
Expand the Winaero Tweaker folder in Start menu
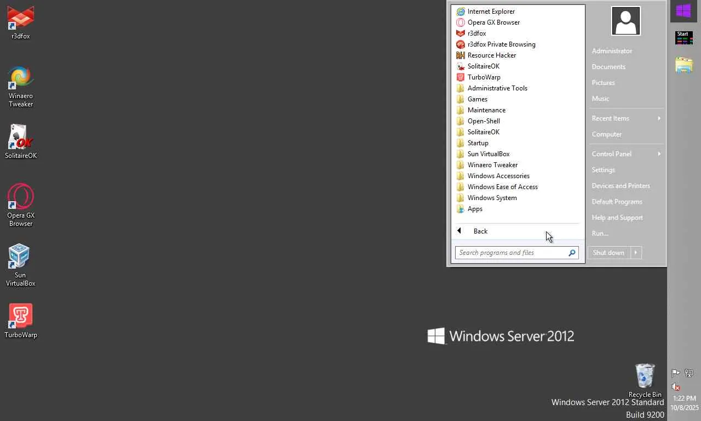[x=518, y=165]
